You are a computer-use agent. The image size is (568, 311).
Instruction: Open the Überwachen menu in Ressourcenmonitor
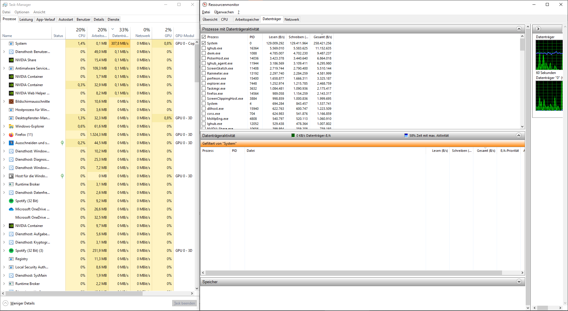click(x=224, y=12)
